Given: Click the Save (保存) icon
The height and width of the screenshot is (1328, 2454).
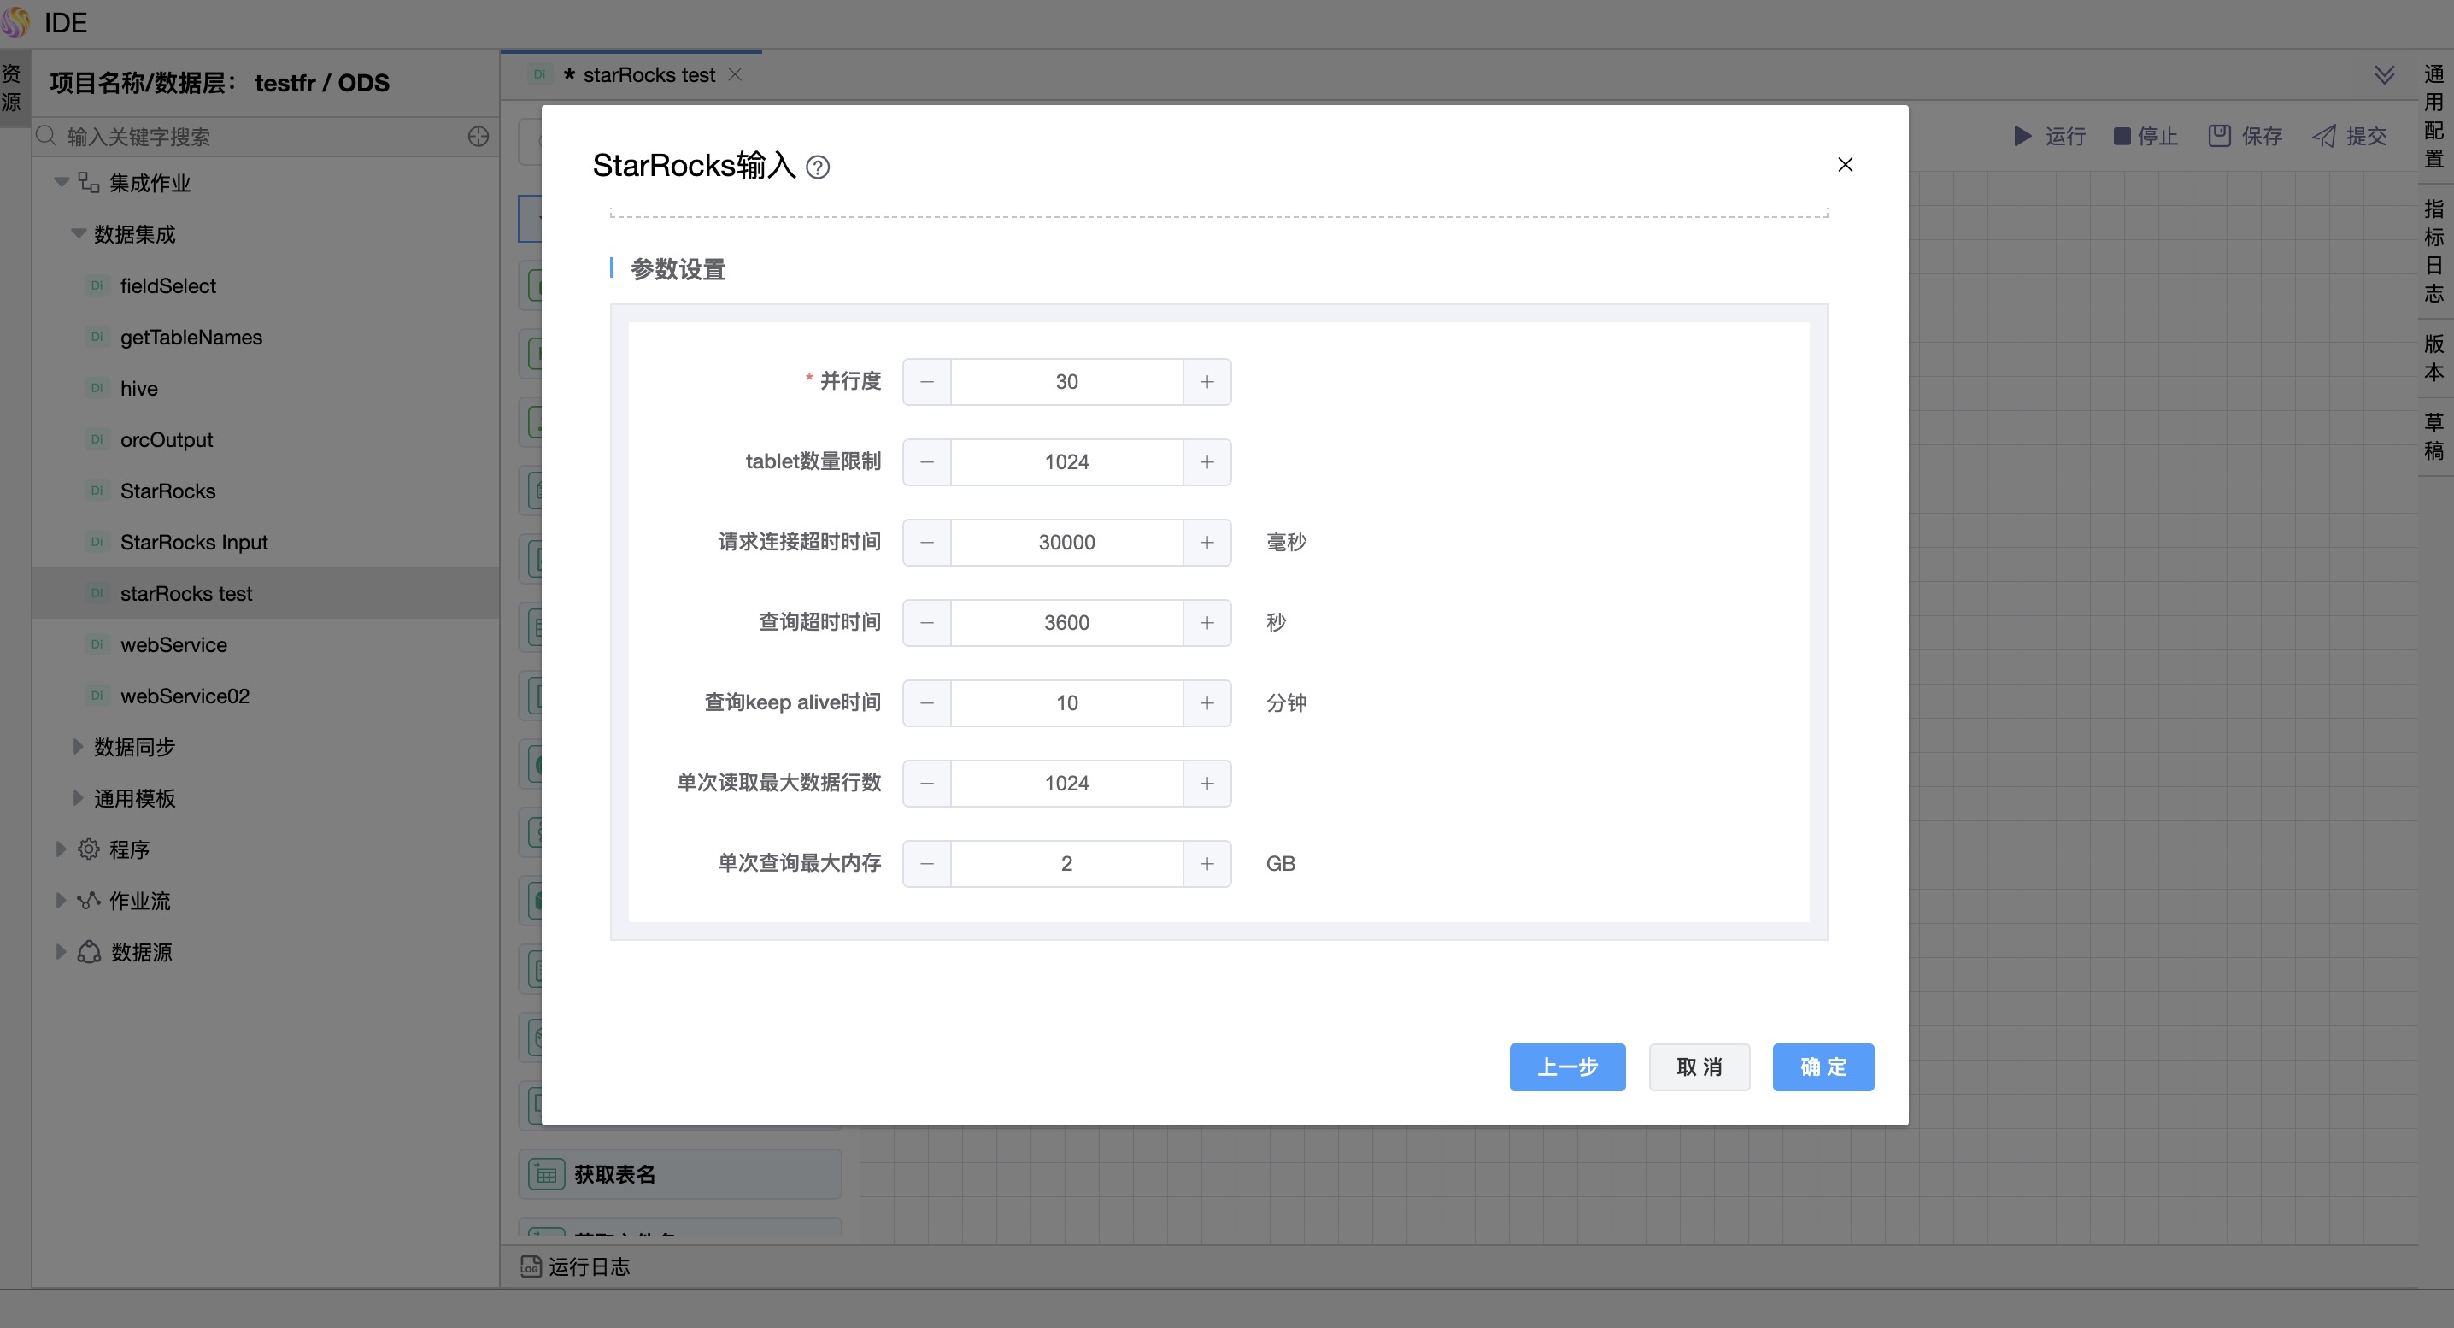Looking at the screenshot, I should [2219, 136].
